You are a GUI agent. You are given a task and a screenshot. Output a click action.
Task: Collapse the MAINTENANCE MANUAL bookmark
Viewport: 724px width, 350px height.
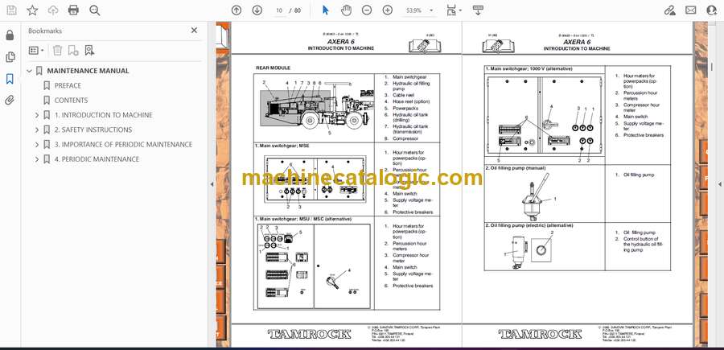[30, 71]
